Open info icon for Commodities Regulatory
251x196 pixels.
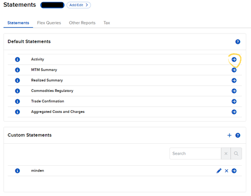(17, 91)
